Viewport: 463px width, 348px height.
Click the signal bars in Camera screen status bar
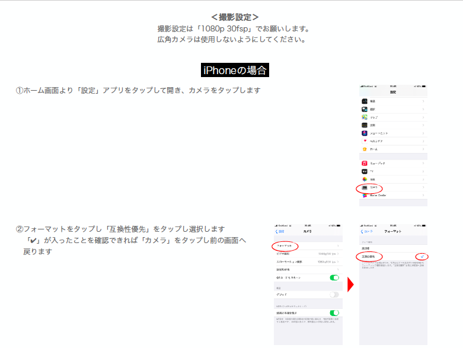(x=276, y=225)
